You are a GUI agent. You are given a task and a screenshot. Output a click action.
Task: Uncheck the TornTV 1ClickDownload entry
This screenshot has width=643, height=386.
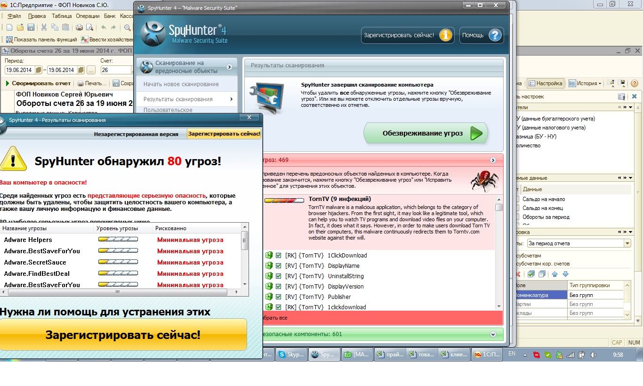(x=278, y=255)
